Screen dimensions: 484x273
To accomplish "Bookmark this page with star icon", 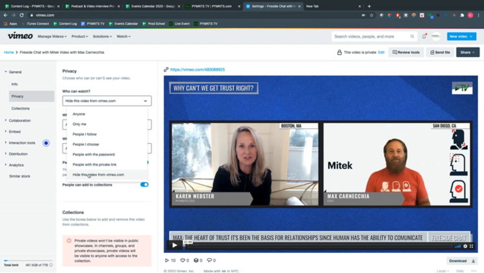I will click(x=371, y=15).
